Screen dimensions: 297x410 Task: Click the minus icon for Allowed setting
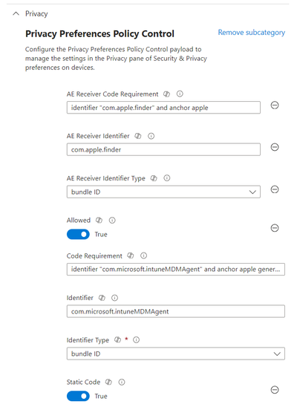(x=275, y=228)
